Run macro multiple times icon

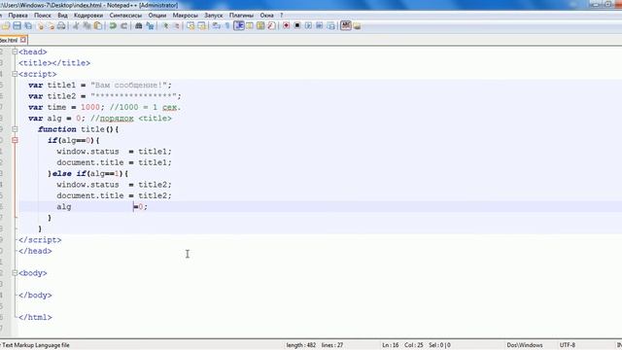tap(320, 26)
